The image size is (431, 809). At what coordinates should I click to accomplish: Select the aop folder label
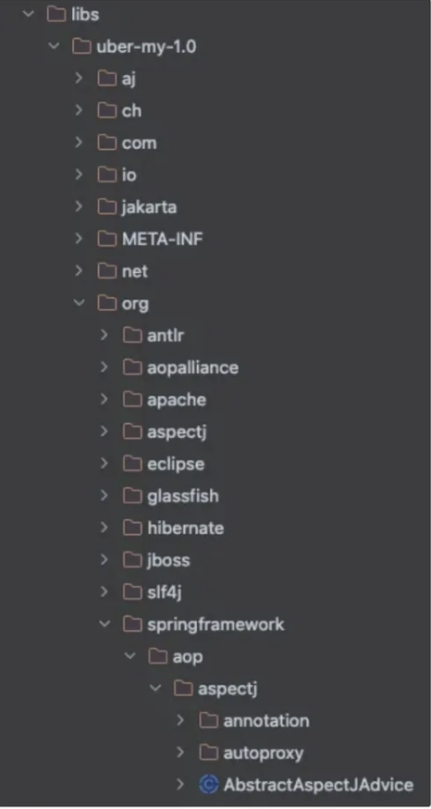pos(188,657)
